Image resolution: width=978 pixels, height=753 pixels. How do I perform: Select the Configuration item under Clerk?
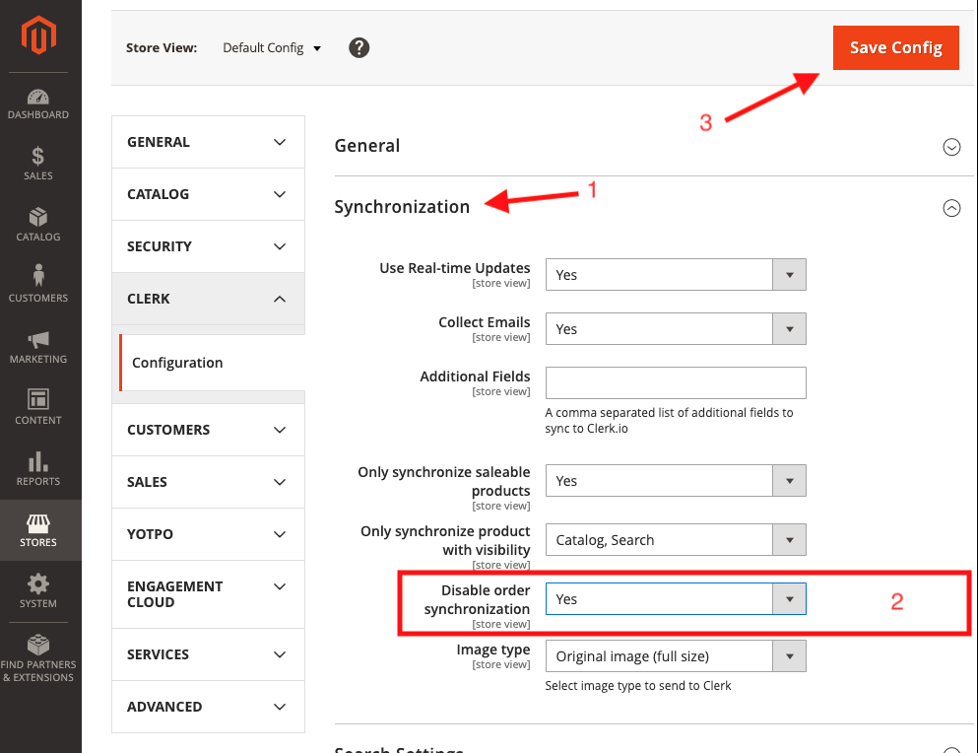point(178,363)
